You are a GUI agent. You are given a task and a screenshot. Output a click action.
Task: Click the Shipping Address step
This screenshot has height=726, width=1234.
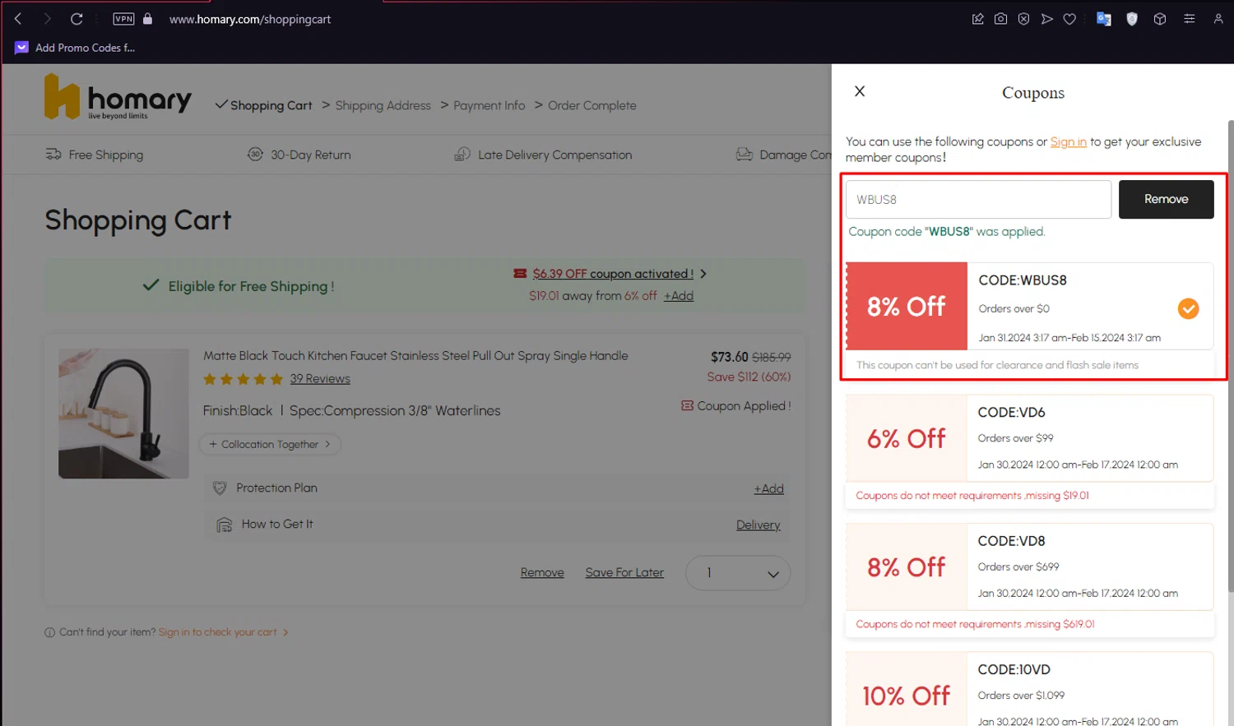click(x=383, y=105)
